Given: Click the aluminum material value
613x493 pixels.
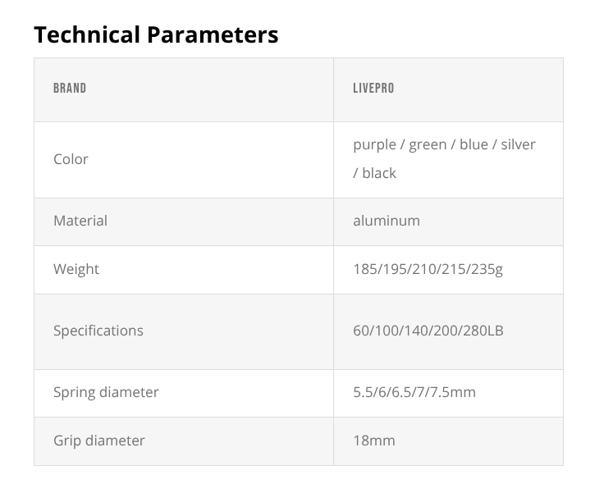Looking at the screenshot, I should pyautogui.click(x=387, y=221).
